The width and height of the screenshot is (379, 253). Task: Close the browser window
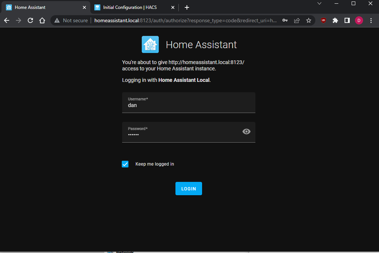pyautogui.click(x=370, y=3)
